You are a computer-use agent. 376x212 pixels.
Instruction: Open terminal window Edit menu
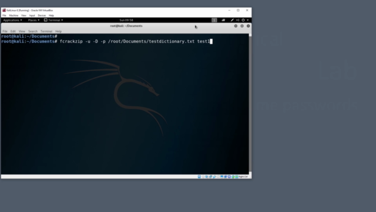pyautogui.click(x=13, y=31)
